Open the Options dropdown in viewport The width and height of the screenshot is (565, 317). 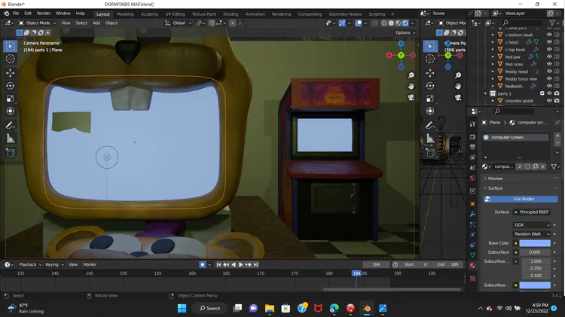pyautogui.click(x=405, y=32)
